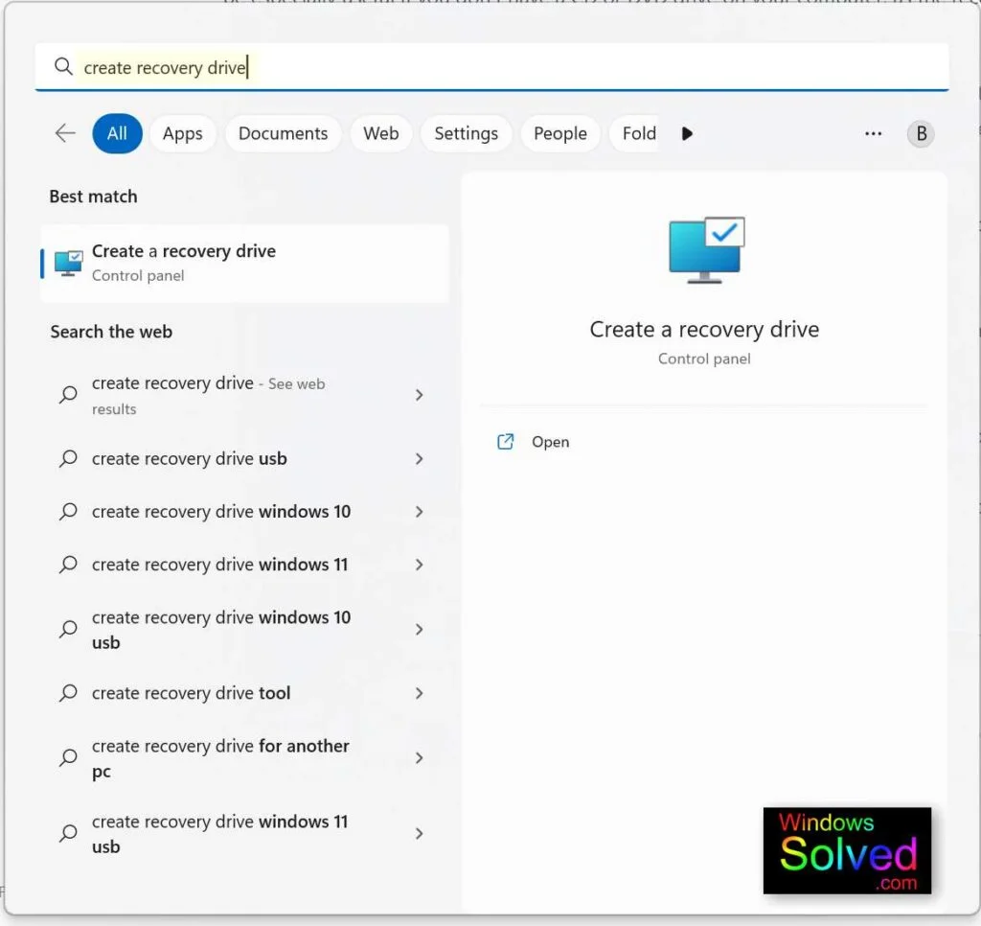Screen dimensions: 981x926
Task: Expand chevron for 'create recovery drive usb'
Action: click(420, 459)
